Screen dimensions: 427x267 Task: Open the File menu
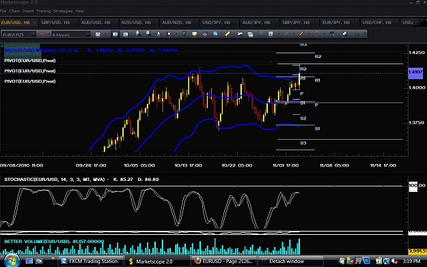point(3,11)
